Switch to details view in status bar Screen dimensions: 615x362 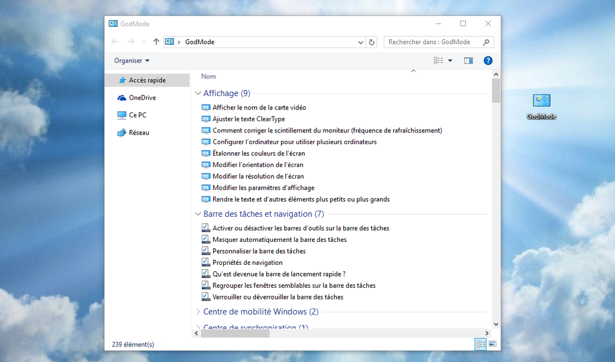coord(480,344)
